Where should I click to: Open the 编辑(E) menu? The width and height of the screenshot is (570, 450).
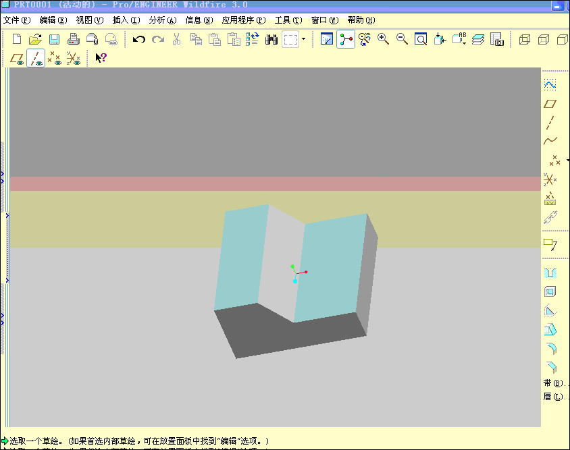[53, 20]
